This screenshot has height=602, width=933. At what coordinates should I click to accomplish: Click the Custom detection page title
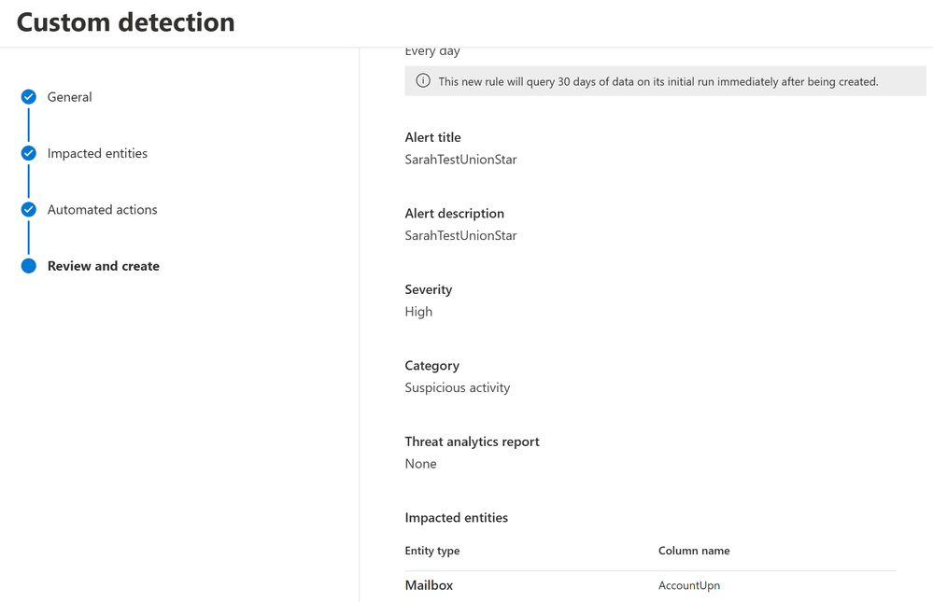[x=125, y=22]
